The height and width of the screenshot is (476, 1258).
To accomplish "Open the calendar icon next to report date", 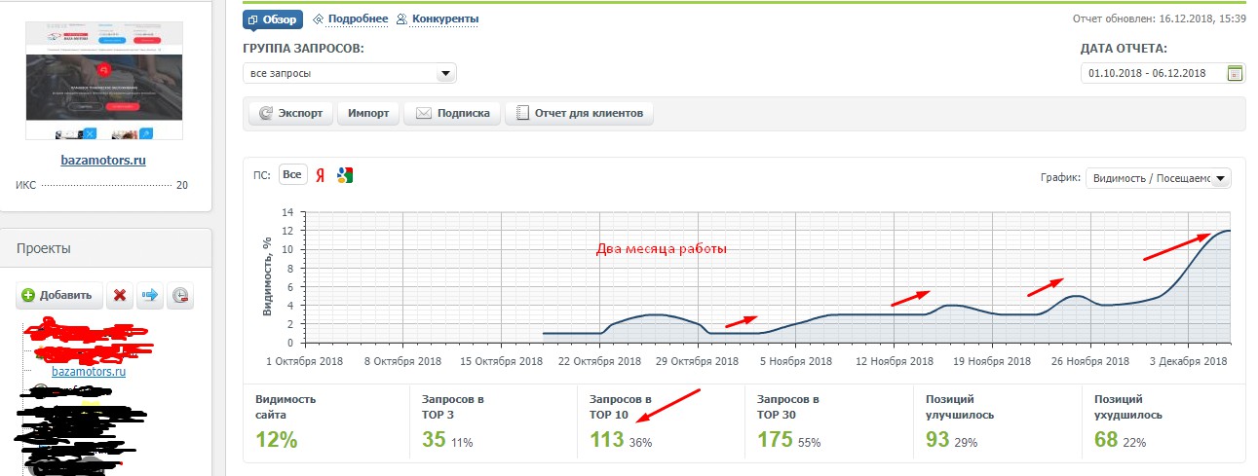I will tap(1236, 73).
